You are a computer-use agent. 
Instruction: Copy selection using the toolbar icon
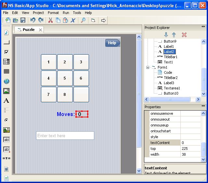tap(58, 20)
